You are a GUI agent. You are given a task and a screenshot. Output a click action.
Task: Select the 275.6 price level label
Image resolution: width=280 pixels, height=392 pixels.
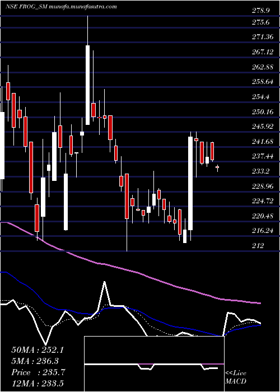[x=260, y=22]
